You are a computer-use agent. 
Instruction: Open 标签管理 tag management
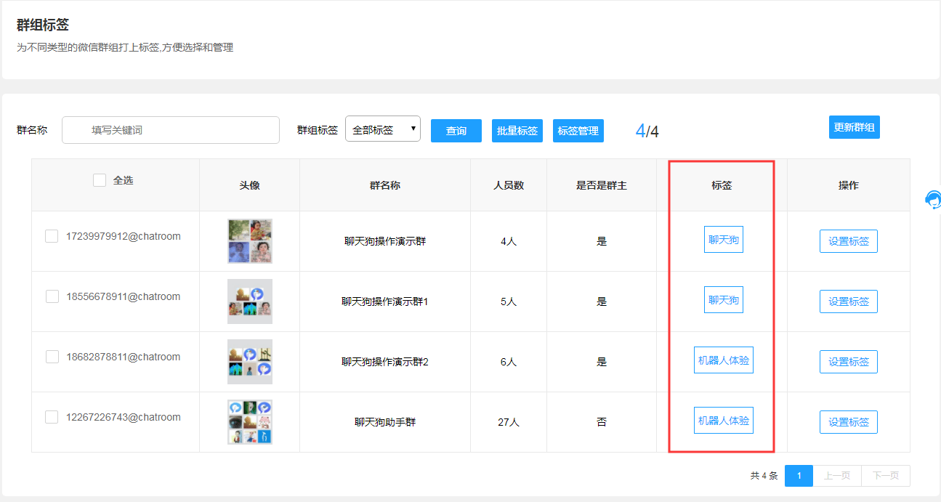[578, 131]
